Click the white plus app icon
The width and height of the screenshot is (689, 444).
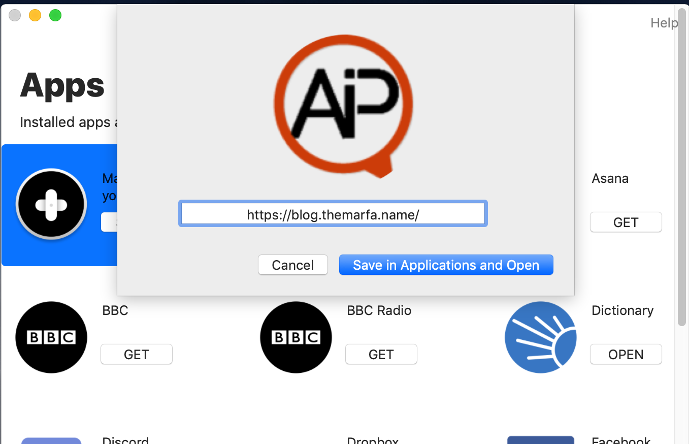[x=51, y=204]
